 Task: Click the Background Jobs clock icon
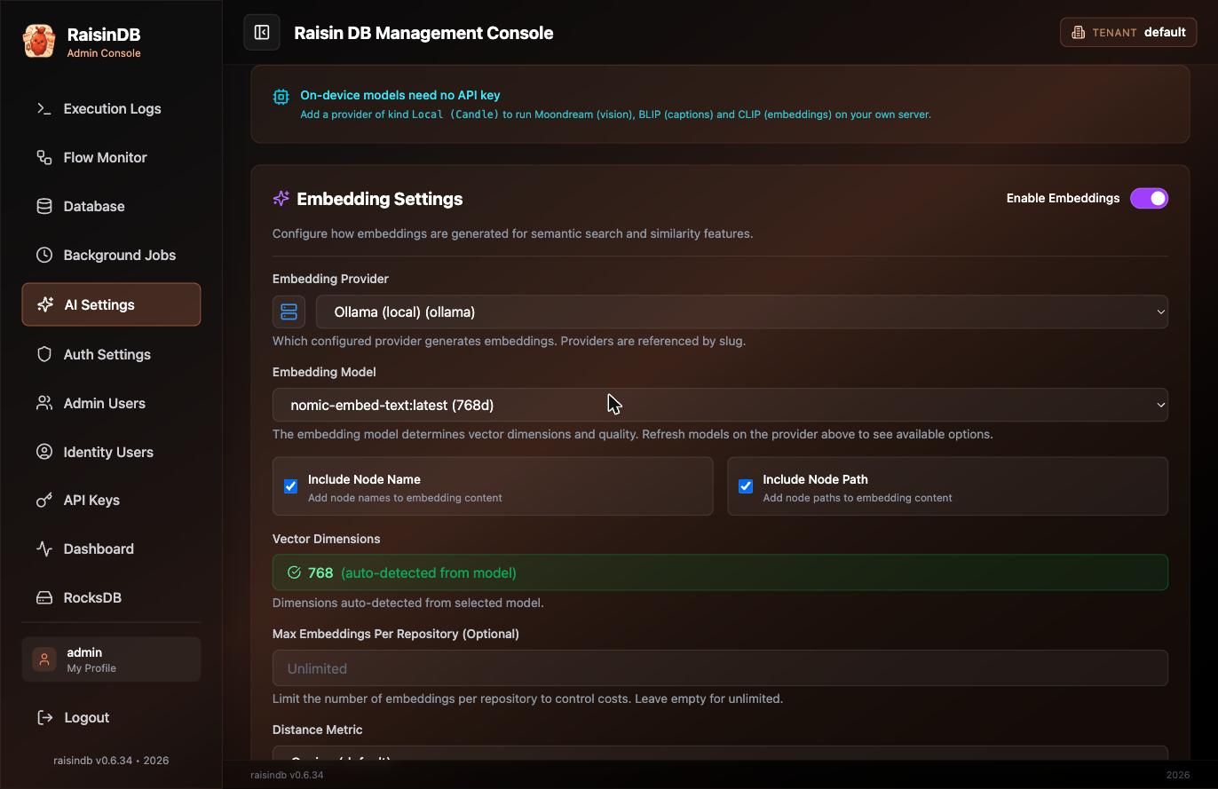pyautogui.click(x=43, y=255)
